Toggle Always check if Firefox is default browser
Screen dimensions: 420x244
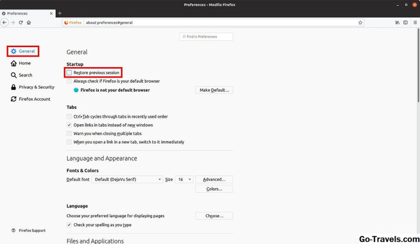pyautogui.click(x=69, y=81)
